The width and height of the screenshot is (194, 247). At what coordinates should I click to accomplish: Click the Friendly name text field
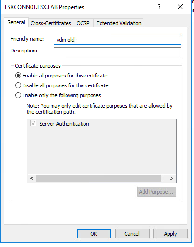coord(118,40)
